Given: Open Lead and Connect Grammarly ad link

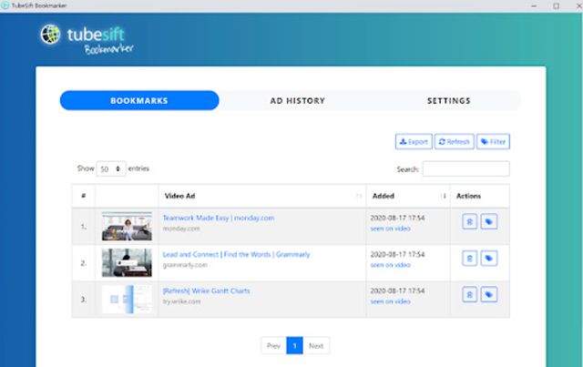Looking at the screenshot, I should [x=237, y=255].
